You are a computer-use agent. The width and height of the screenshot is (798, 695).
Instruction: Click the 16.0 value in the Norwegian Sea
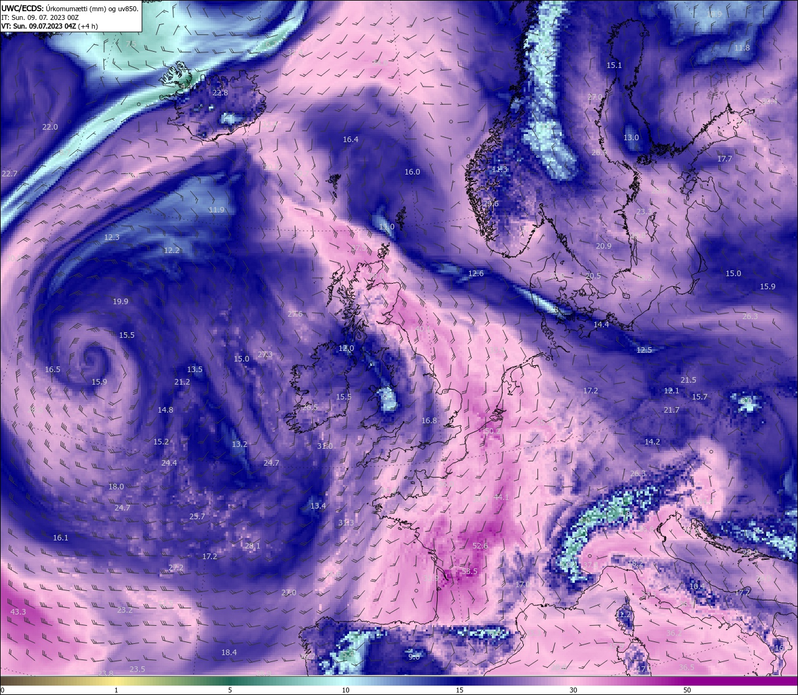tap(412, 171)
